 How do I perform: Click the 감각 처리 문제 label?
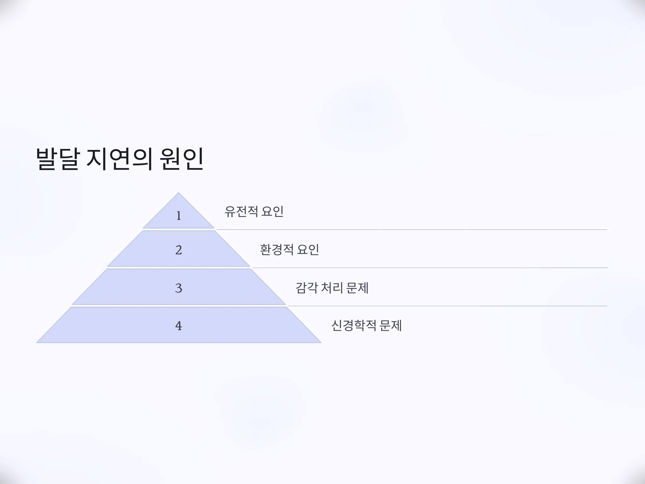click(x=332, y=288)
